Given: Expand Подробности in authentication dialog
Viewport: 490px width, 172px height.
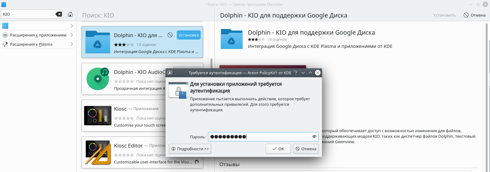Looking at the screenshot, I should pos(190,149).
